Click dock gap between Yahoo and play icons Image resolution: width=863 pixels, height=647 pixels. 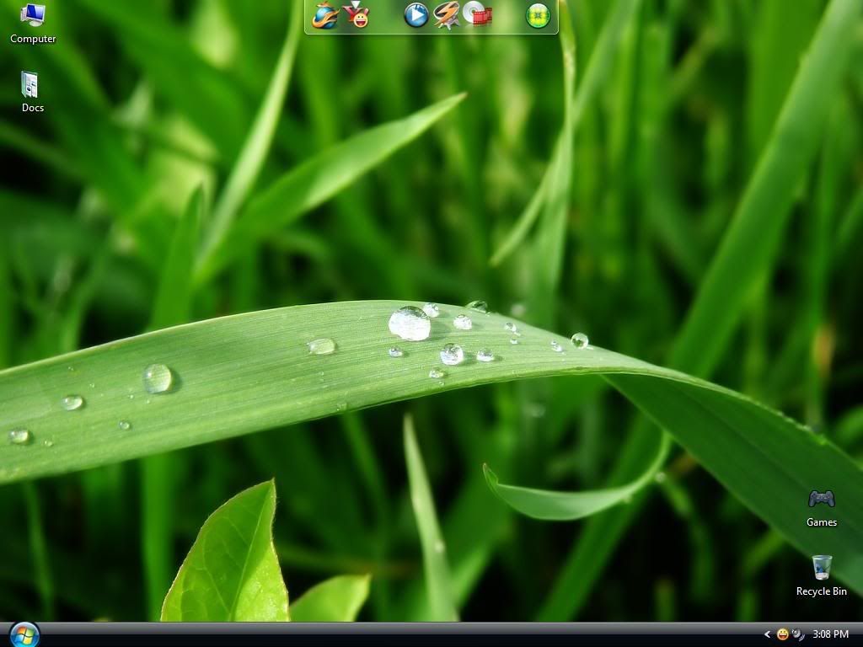tap(387, 16)
